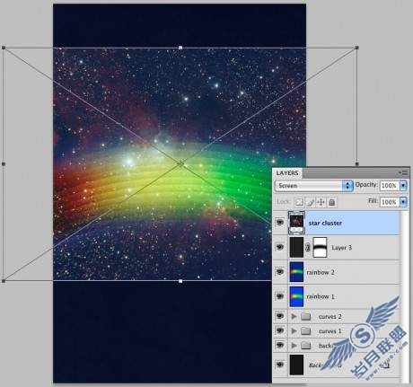Hide the Background layer
Image resolution: width=413 pixels, height=387 pixels.
coord(280,365)
